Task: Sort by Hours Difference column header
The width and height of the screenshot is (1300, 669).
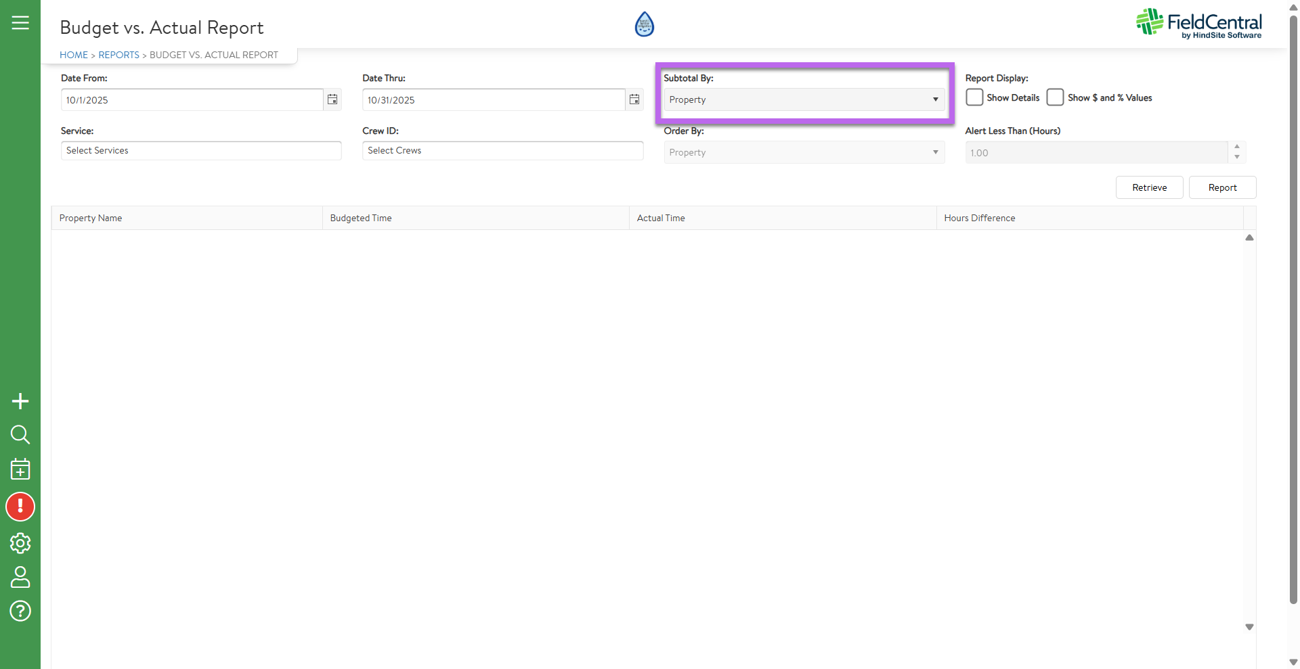Action: pos(979,218)
